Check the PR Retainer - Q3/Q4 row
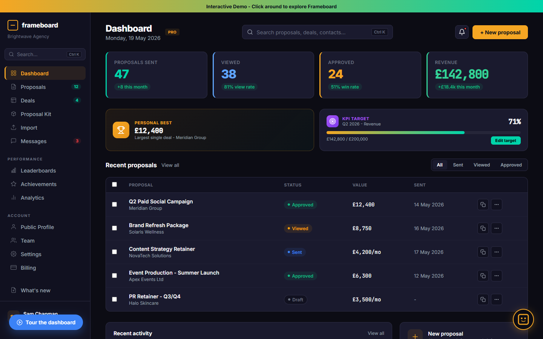 (x=115, y=299)
